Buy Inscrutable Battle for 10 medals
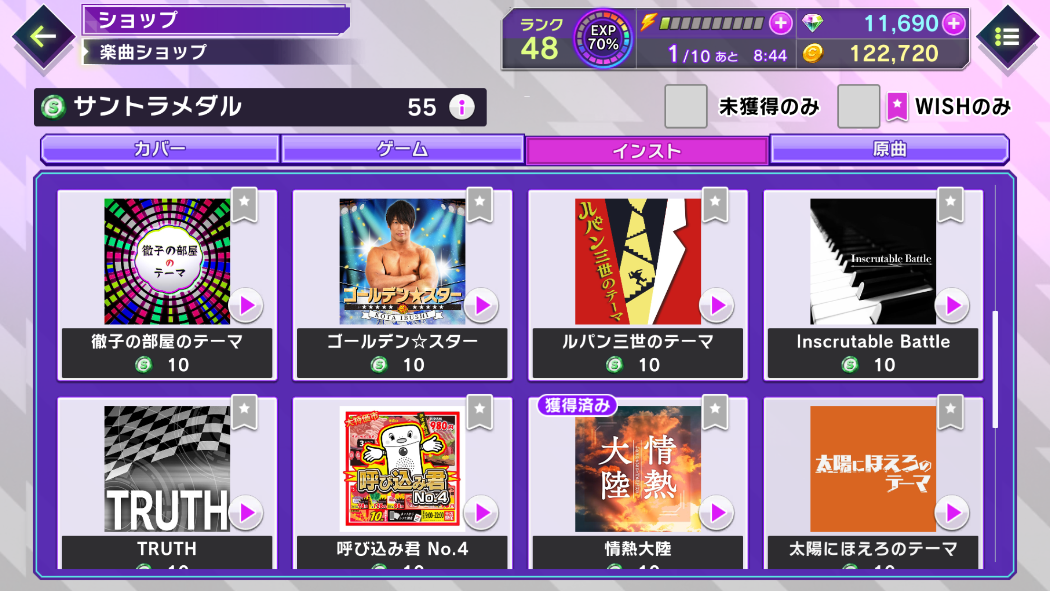The width and height of the screenshot is (1050, 591). 873,354
